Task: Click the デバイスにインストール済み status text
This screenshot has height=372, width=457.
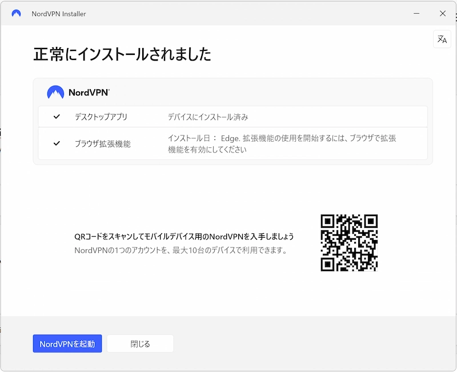Action: click(208, 117)
